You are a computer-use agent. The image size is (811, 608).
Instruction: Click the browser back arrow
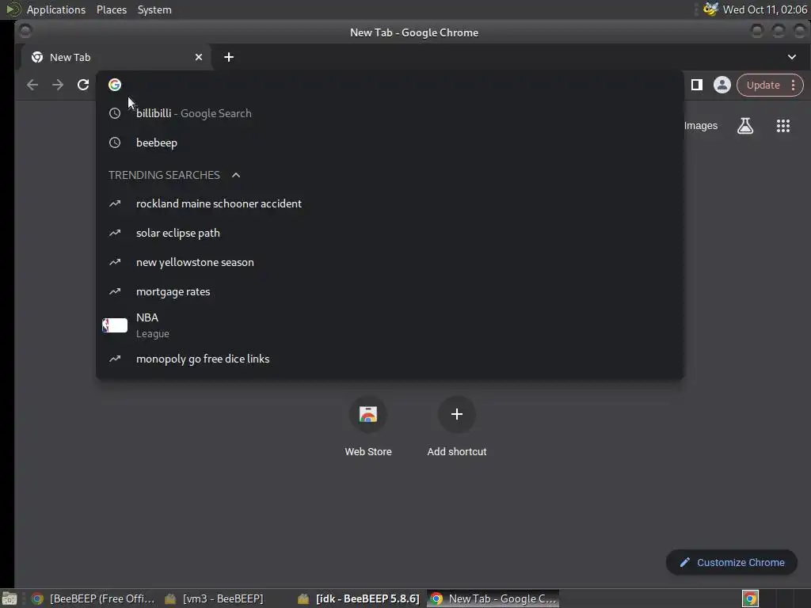pos(32,85)
